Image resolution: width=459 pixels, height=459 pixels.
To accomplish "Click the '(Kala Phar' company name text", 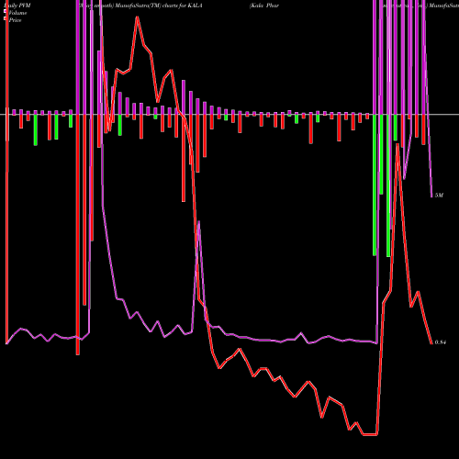I will pos(264,6).
